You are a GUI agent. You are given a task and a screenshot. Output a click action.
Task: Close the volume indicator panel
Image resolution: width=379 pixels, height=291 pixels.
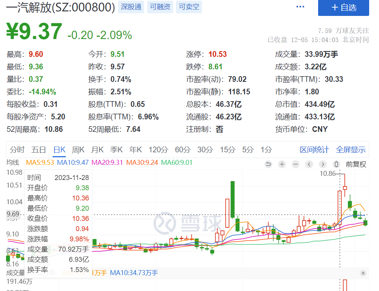tap(363, 273)
